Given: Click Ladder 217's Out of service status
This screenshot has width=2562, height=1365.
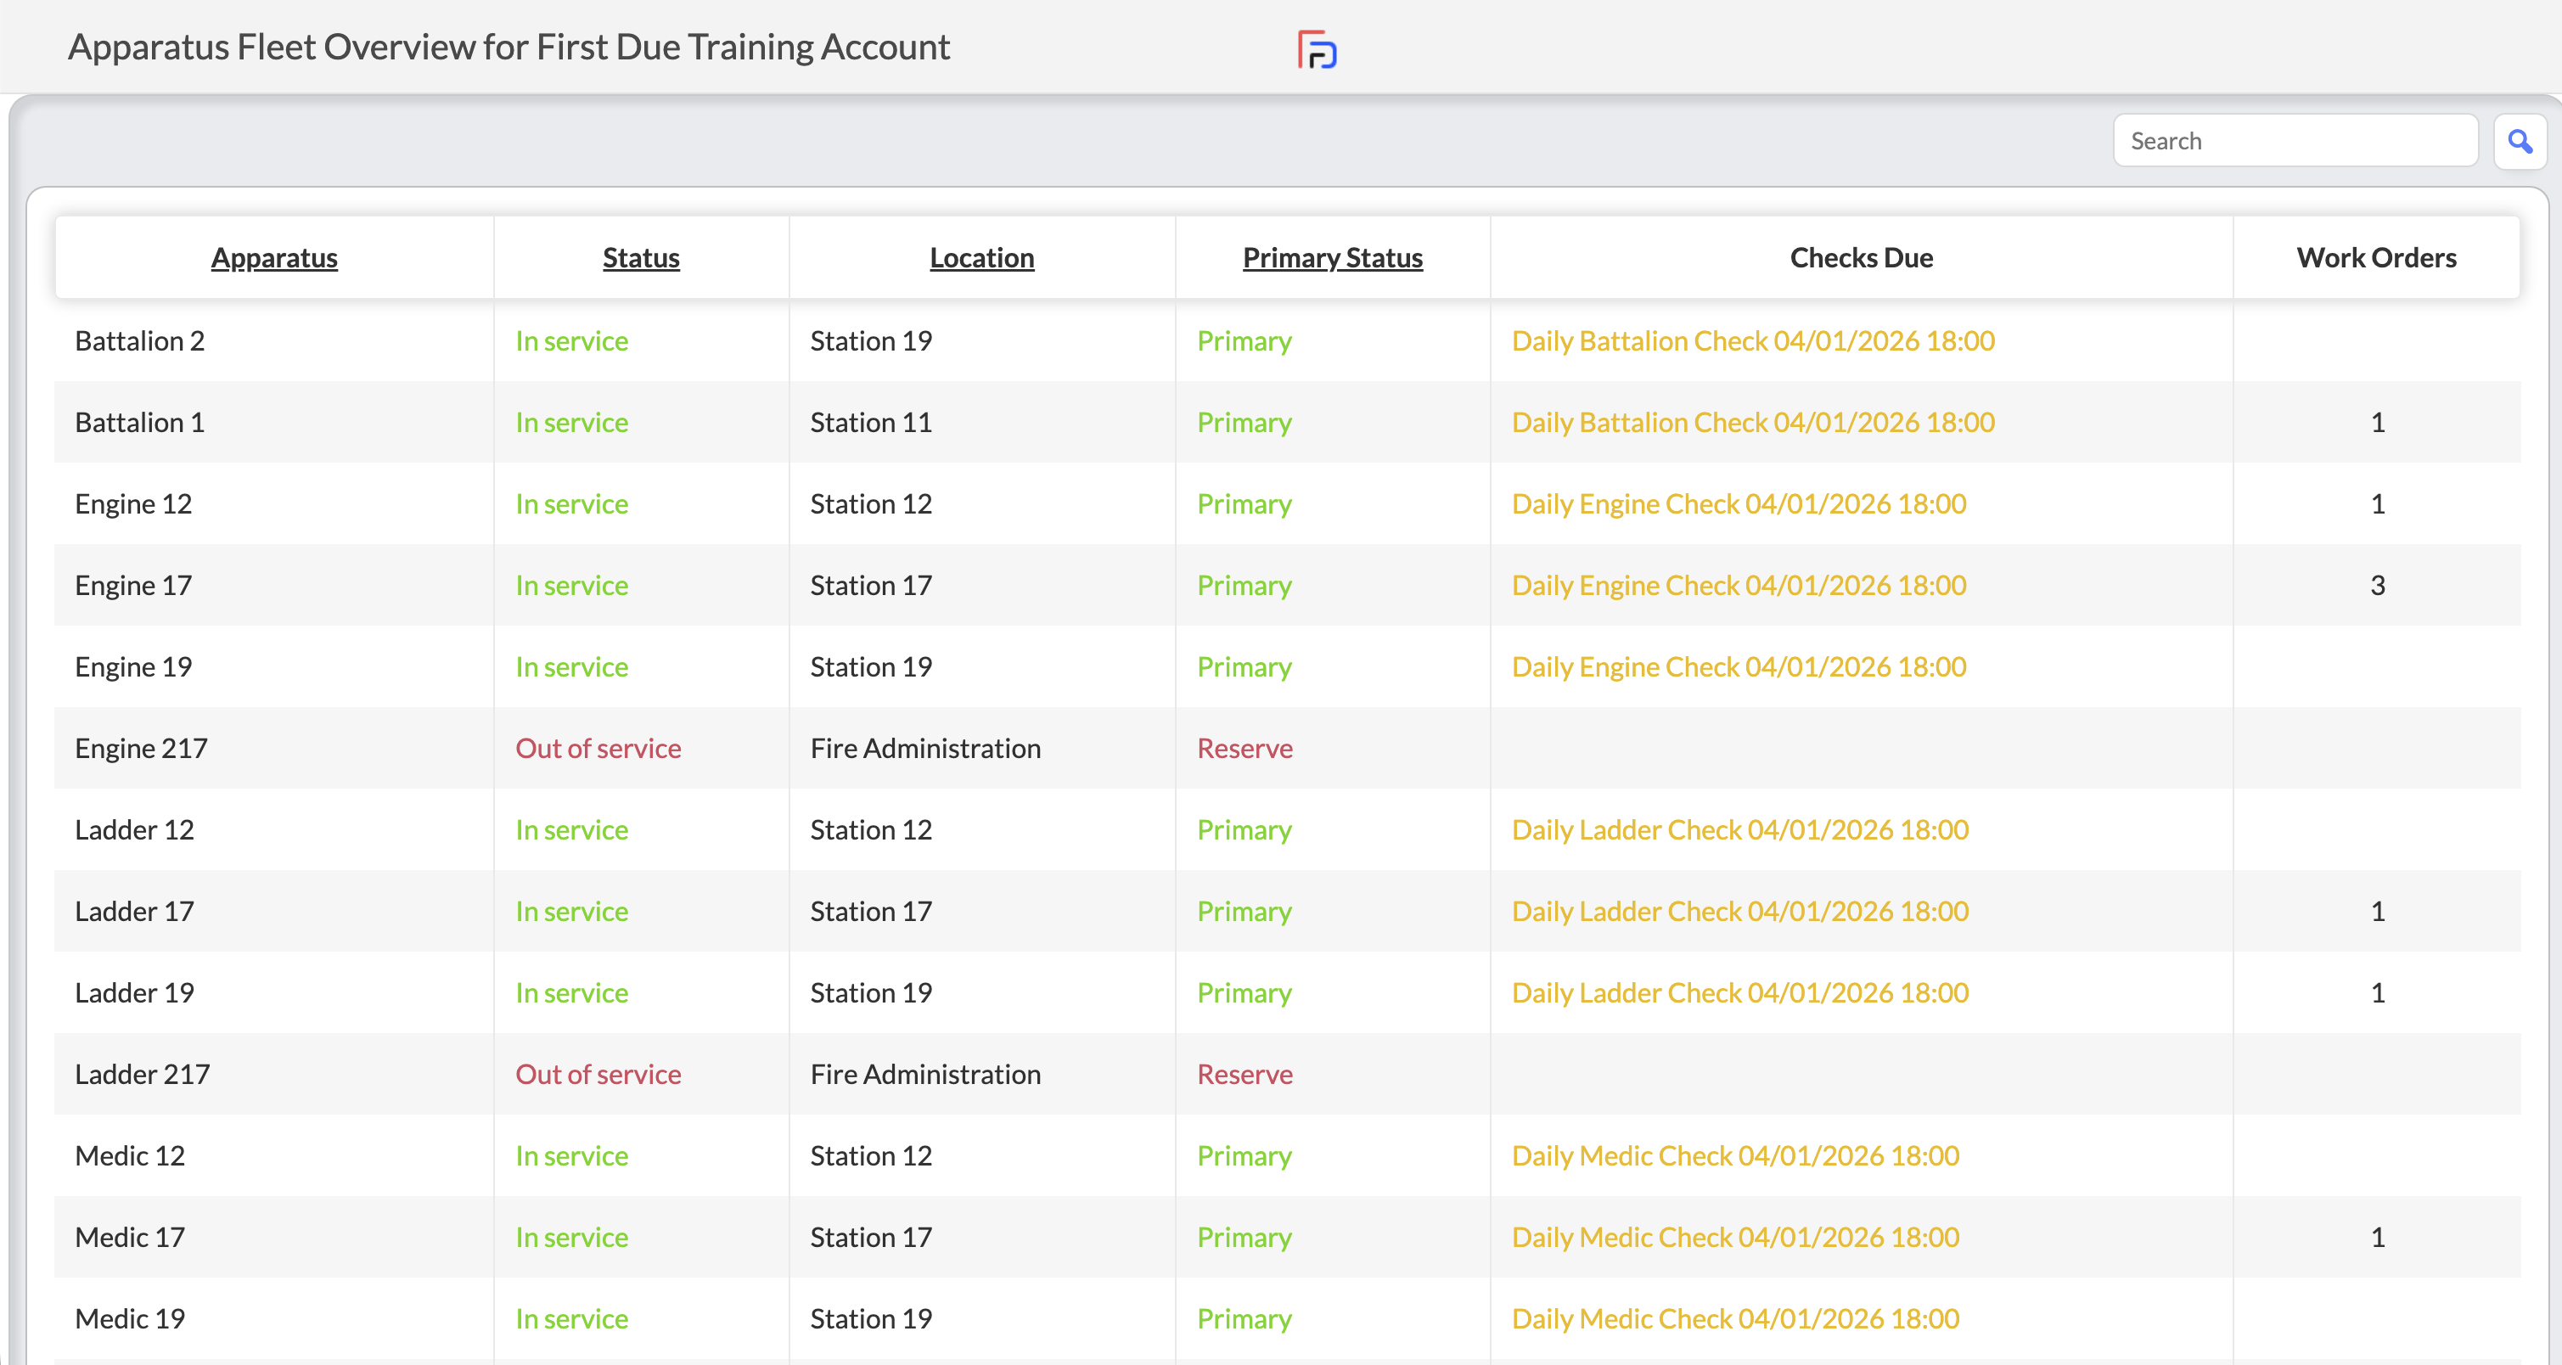Looking at the screenshot, I should 598,1075.
